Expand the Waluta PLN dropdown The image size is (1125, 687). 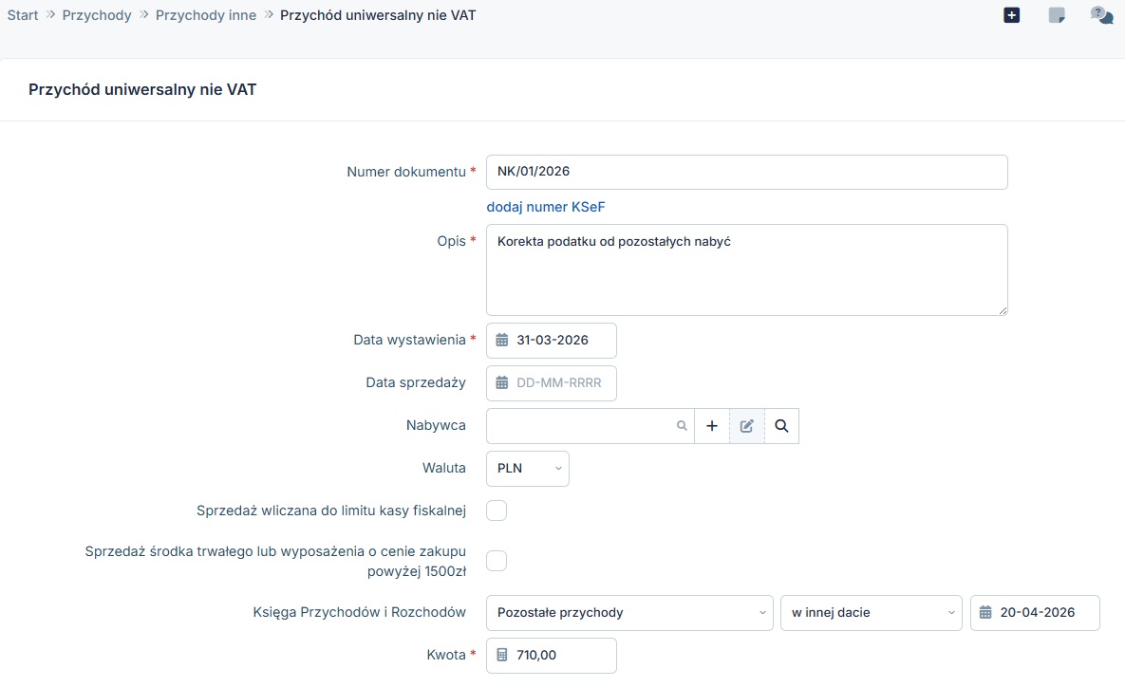point(527,469)
